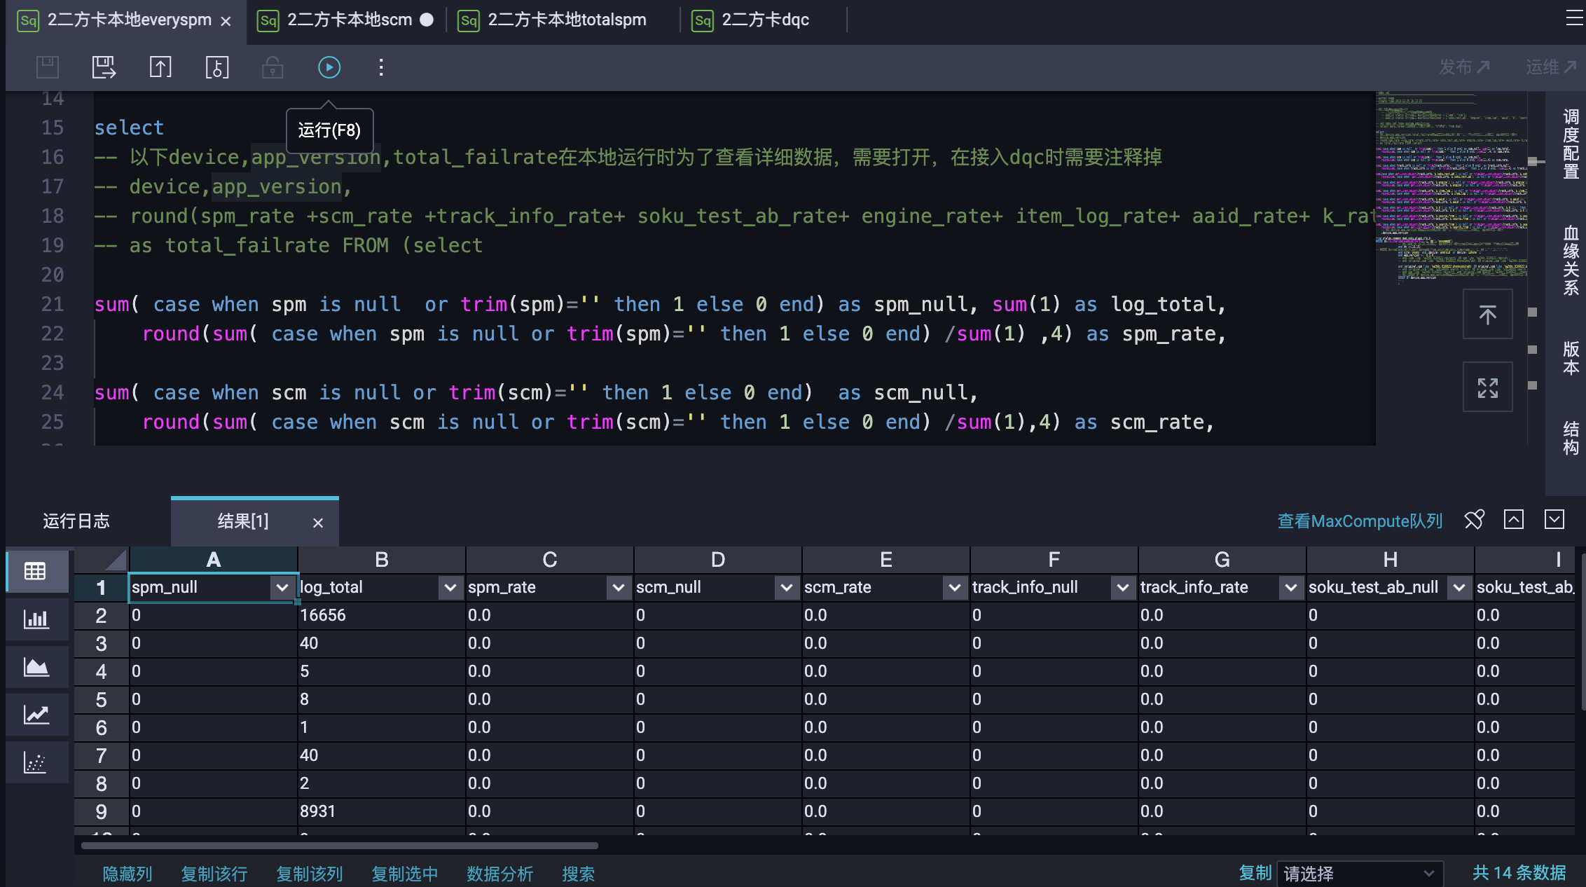Select the line chart view icon
Screen dimensions: 1586x887
(x=36, y=715)
